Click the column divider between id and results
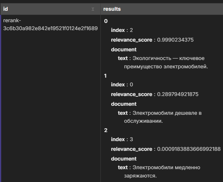 coord(100,9)
